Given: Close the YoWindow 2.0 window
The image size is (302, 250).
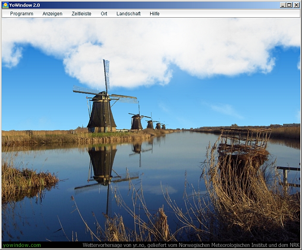Looking at the screenshot, I should coord(296,5).
